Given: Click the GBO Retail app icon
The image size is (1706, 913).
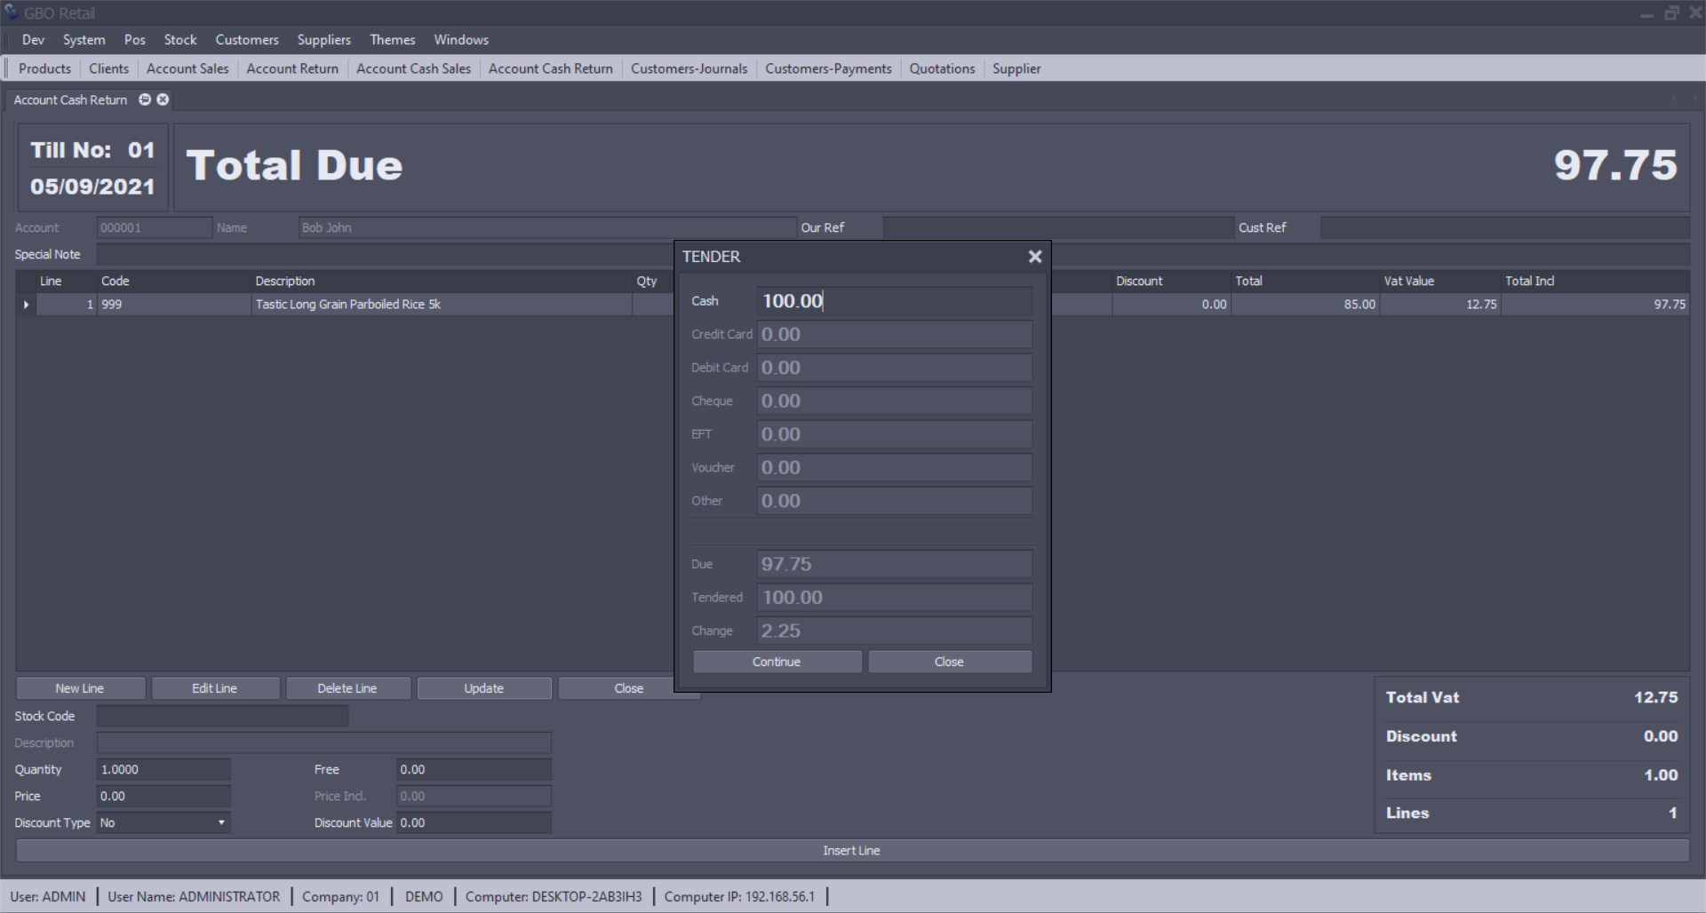Looking at the screenshot, I should 11,12.
